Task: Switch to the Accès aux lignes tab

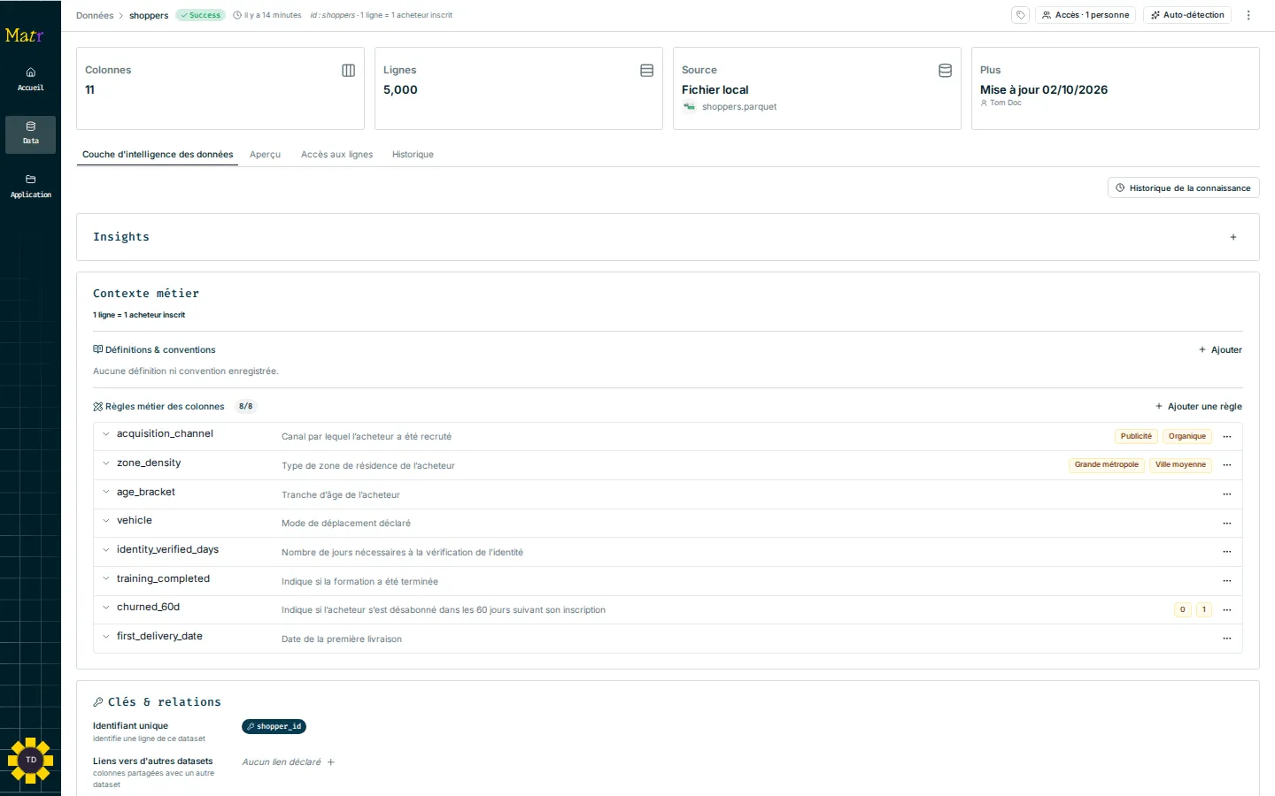Action: (x=336, y=155)
